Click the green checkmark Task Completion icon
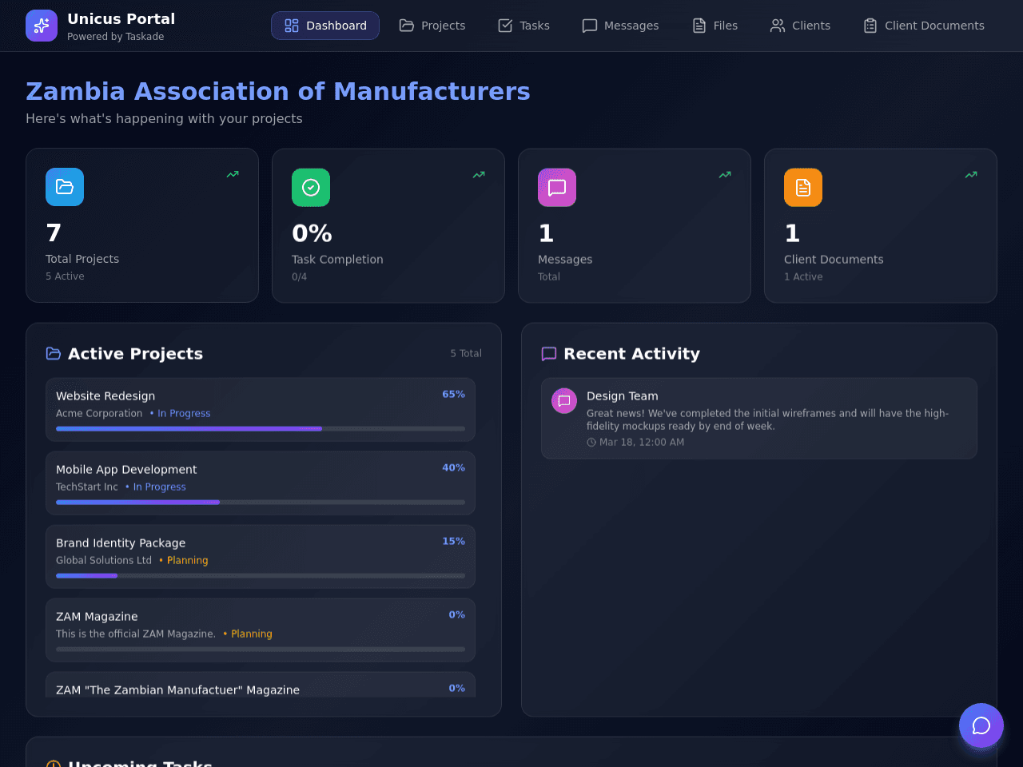 [x=311, y=188]
